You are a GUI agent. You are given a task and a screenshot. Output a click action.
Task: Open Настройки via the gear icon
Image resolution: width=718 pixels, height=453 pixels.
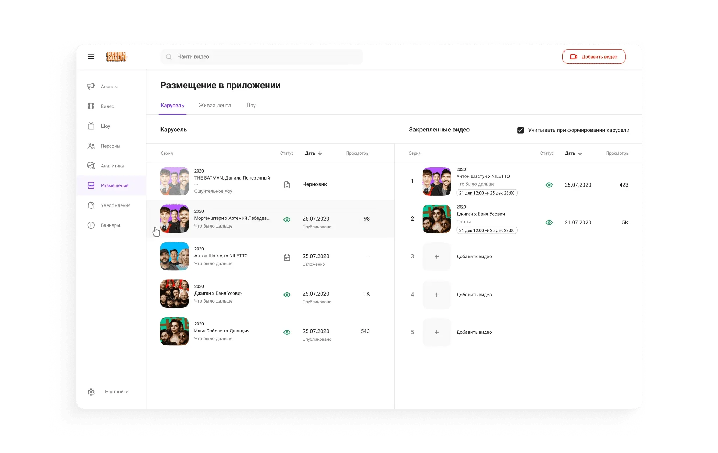tap(91, 392)
